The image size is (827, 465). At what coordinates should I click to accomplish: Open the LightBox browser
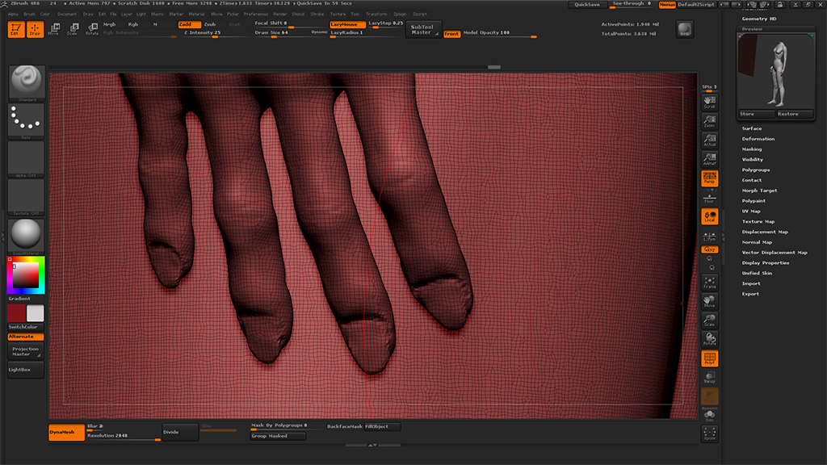tap(25, 370)
